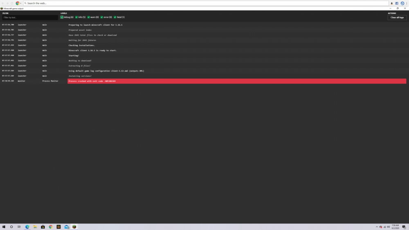Open the Windows Start menu
Viewport: 409px width, 230px height.
pos(3,227)
